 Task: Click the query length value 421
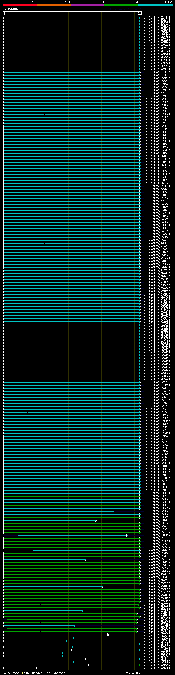[x=138, y=13]
